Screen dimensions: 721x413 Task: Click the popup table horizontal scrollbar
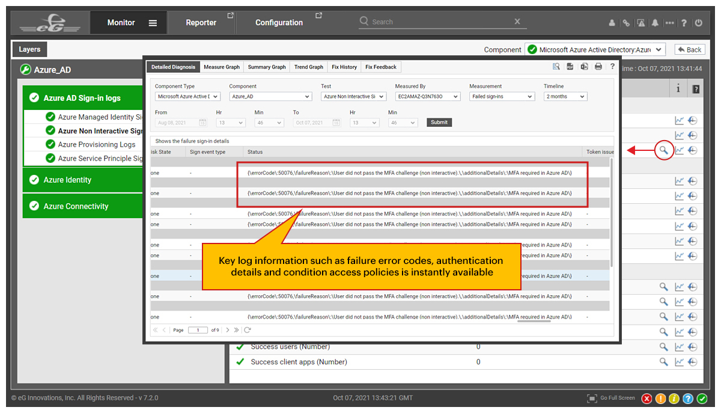coord(534,321)
